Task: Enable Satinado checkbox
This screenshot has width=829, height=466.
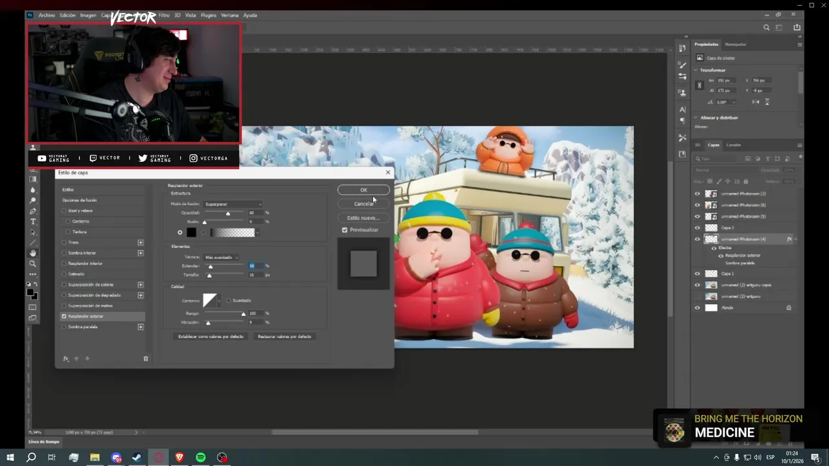Action: [x=64, y=274]
